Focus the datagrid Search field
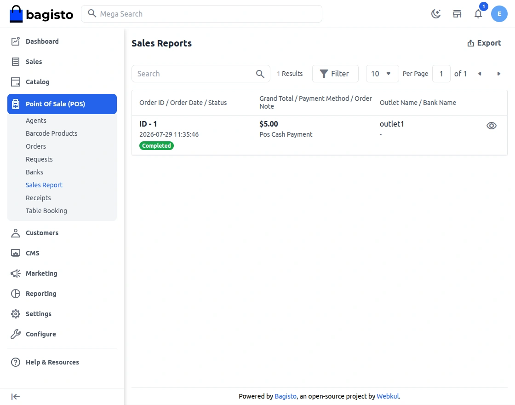This screenshot has width=515, height=405. (200, 74)
